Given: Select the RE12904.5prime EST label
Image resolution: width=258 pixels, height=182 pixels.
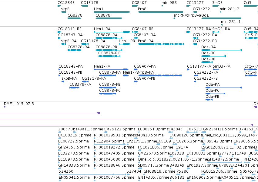Looking at the screenshot, I should point(109,141).
